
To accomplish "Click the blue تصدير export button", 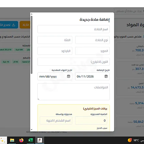I will 9,25.
